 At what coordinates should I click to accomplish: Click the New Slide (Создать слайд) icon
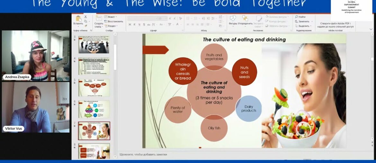coord(99,19)
